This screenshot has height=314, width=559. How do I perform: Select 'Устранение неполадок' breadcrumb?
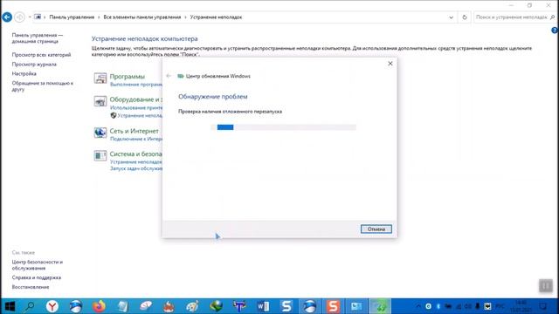216,17
